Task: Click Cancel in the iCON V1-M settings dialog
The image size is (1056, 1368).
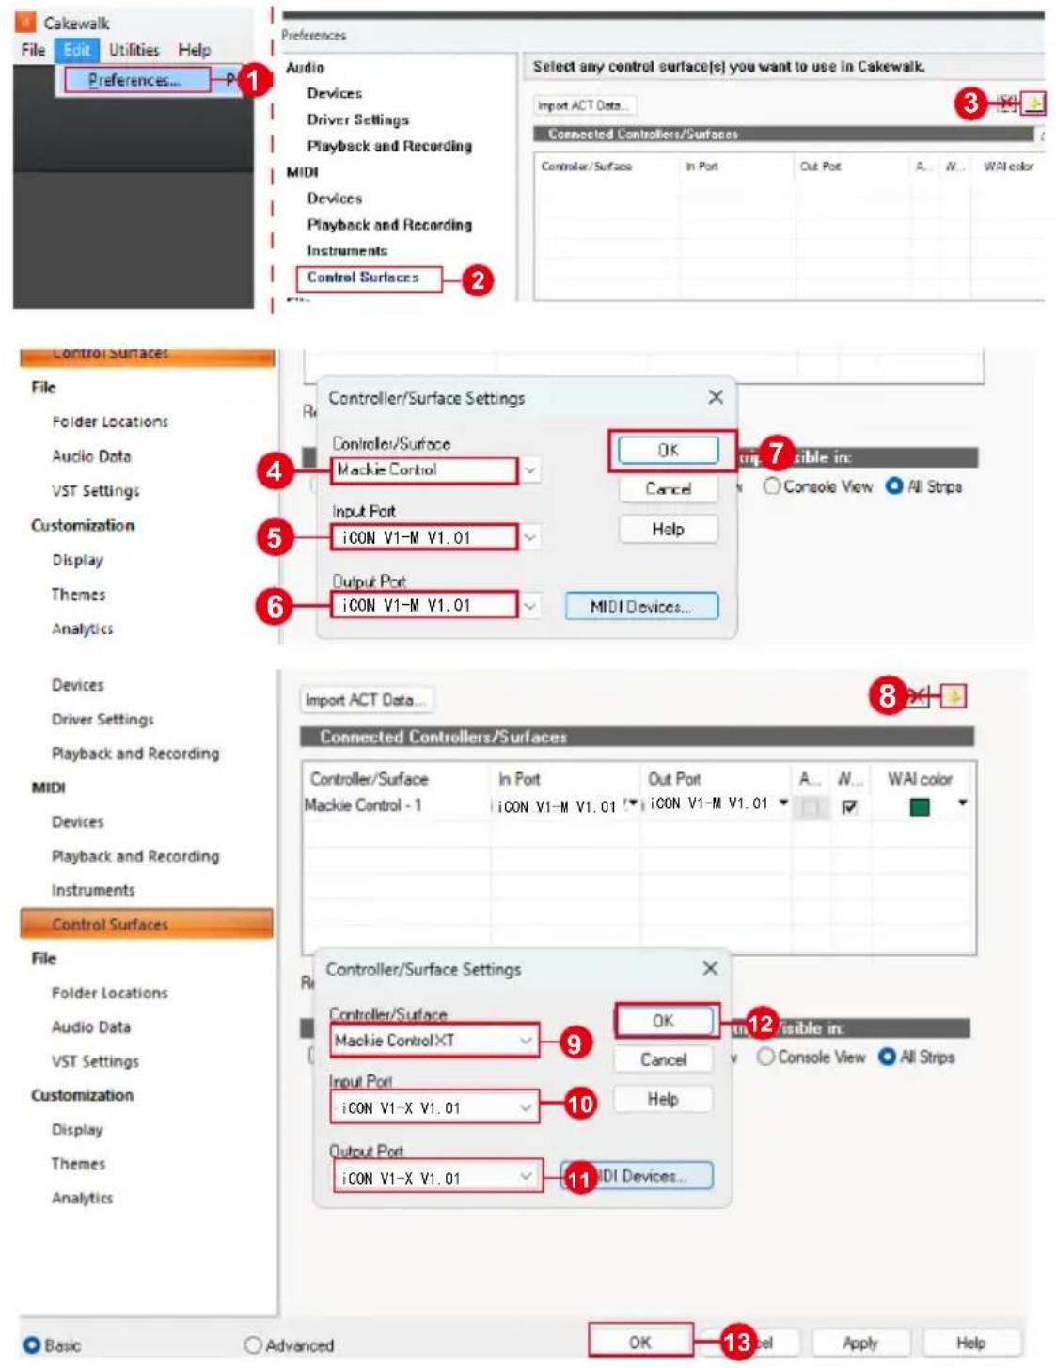Action: (668, 489)
